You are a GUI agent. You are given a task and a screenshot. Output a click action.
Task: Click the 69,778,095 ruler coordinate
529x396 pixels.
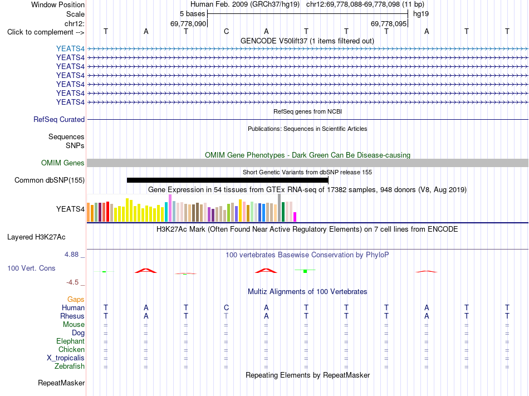click(x=389, y=23)
